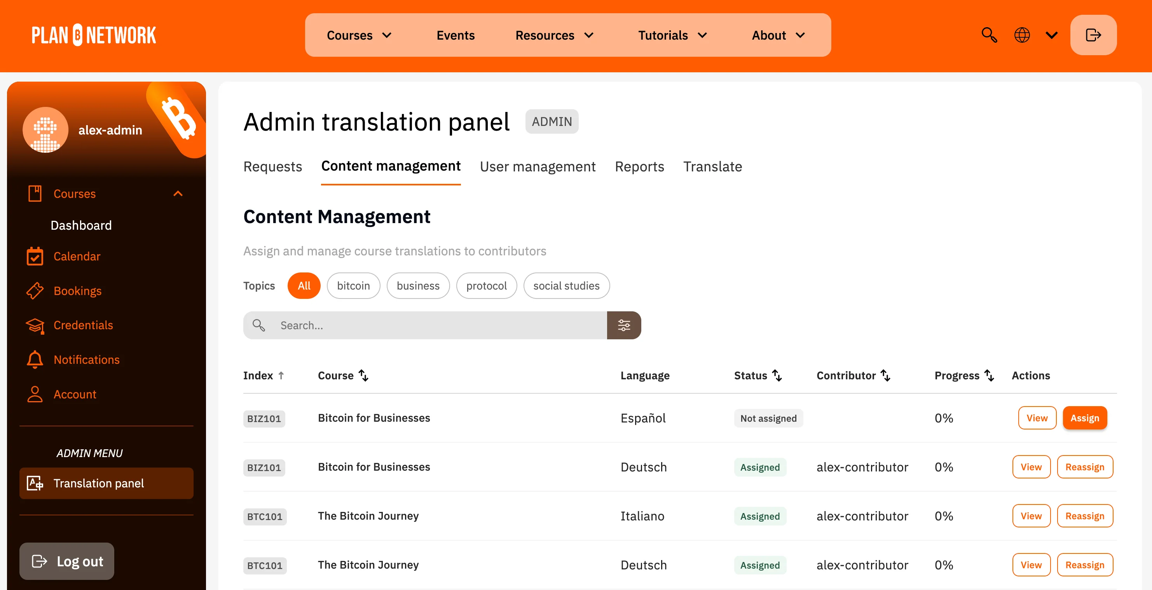Switch to the User management tab
The image size is (1152, 590).
click(x=538, y=167)
